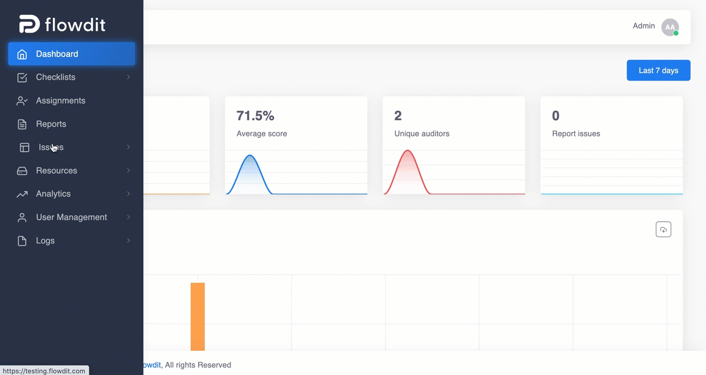Click the Resources drive icon
Image resolution: width=706 pixels, height=375 pixels.
(22, 171)
